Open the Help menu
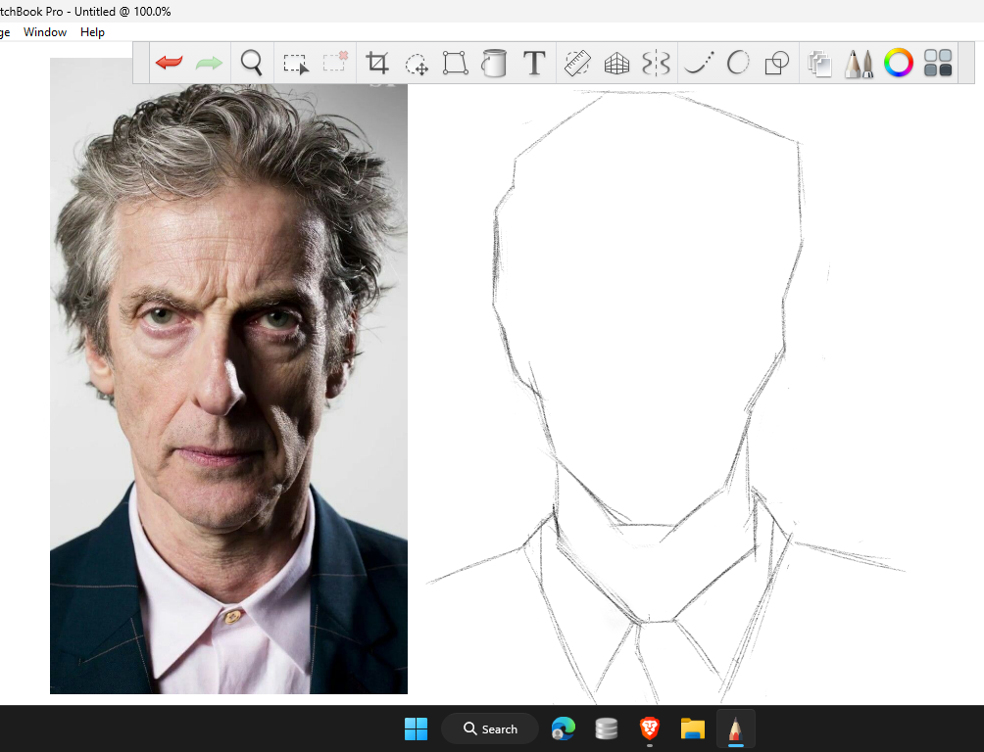The image size is (984, 752). point(92,32)
